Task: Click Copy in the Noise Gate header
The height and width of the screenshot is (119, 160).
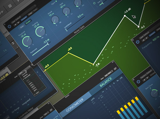Action: pos(30,14)
